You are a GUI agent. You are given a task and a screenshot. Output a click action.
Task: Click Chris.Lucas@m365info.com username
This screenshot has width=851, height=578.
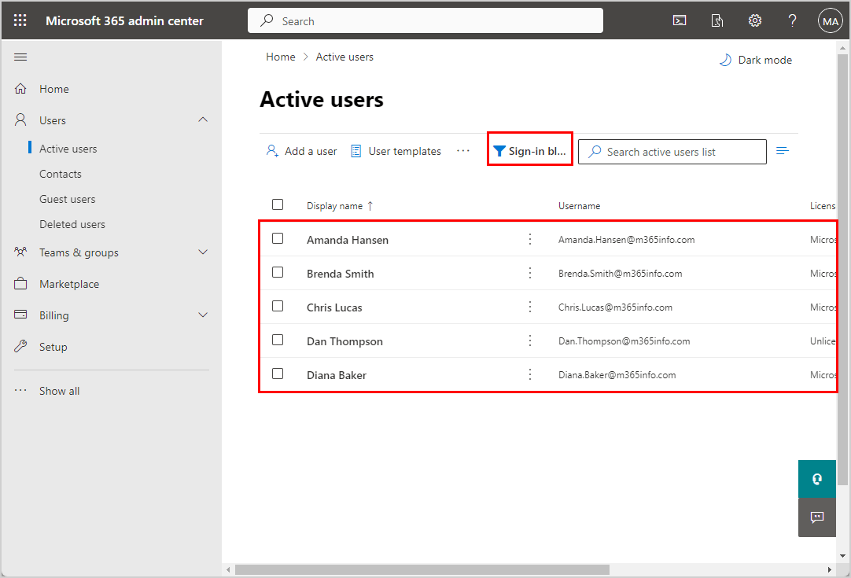616,307
